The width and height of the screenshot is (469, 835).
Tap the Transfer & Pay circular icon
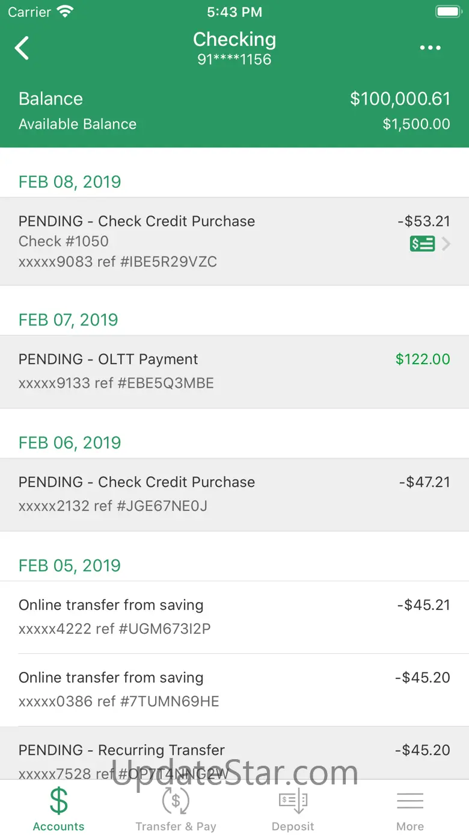coord(176,801)
